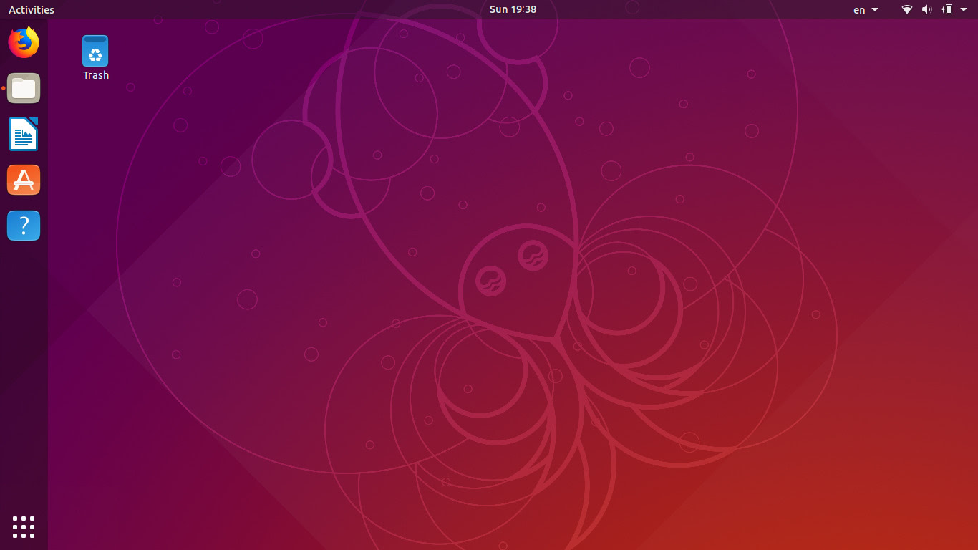The width and height of the screenshot is (978, 550).
Task: Click the Wi-Fi network indicator
Action: coord(907,9)
